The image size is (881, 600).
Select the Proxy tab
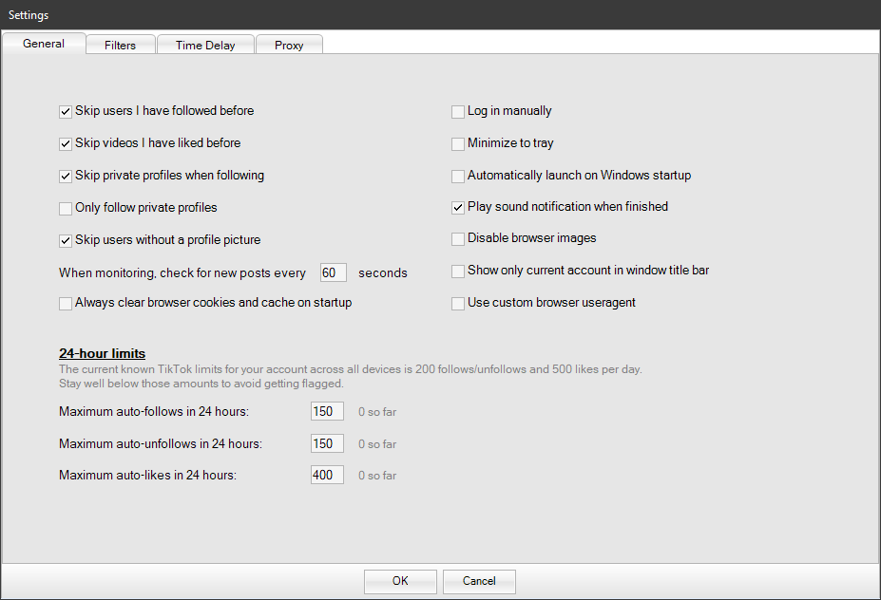[289, 45]
